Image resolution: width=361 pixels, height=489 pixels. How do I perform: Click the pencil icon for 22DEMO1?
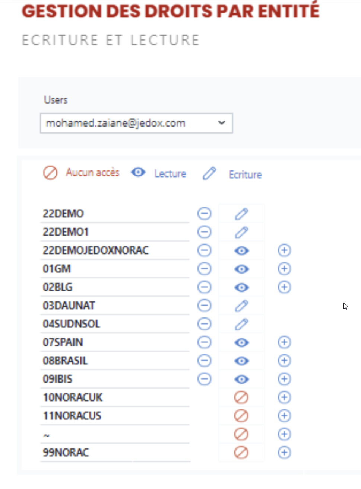click(241, 232)
